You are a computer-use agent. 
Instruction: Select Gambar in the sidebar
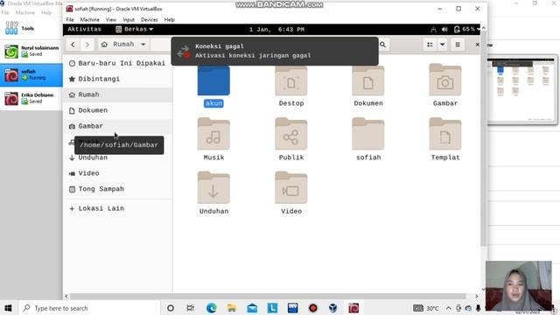[x=117, y=126]
